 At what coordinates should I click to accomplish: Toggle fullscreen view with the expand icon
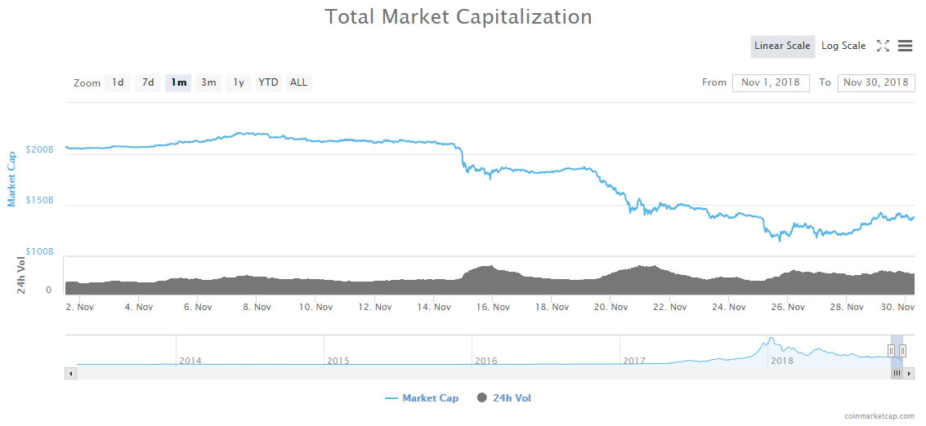pos(883,46)
